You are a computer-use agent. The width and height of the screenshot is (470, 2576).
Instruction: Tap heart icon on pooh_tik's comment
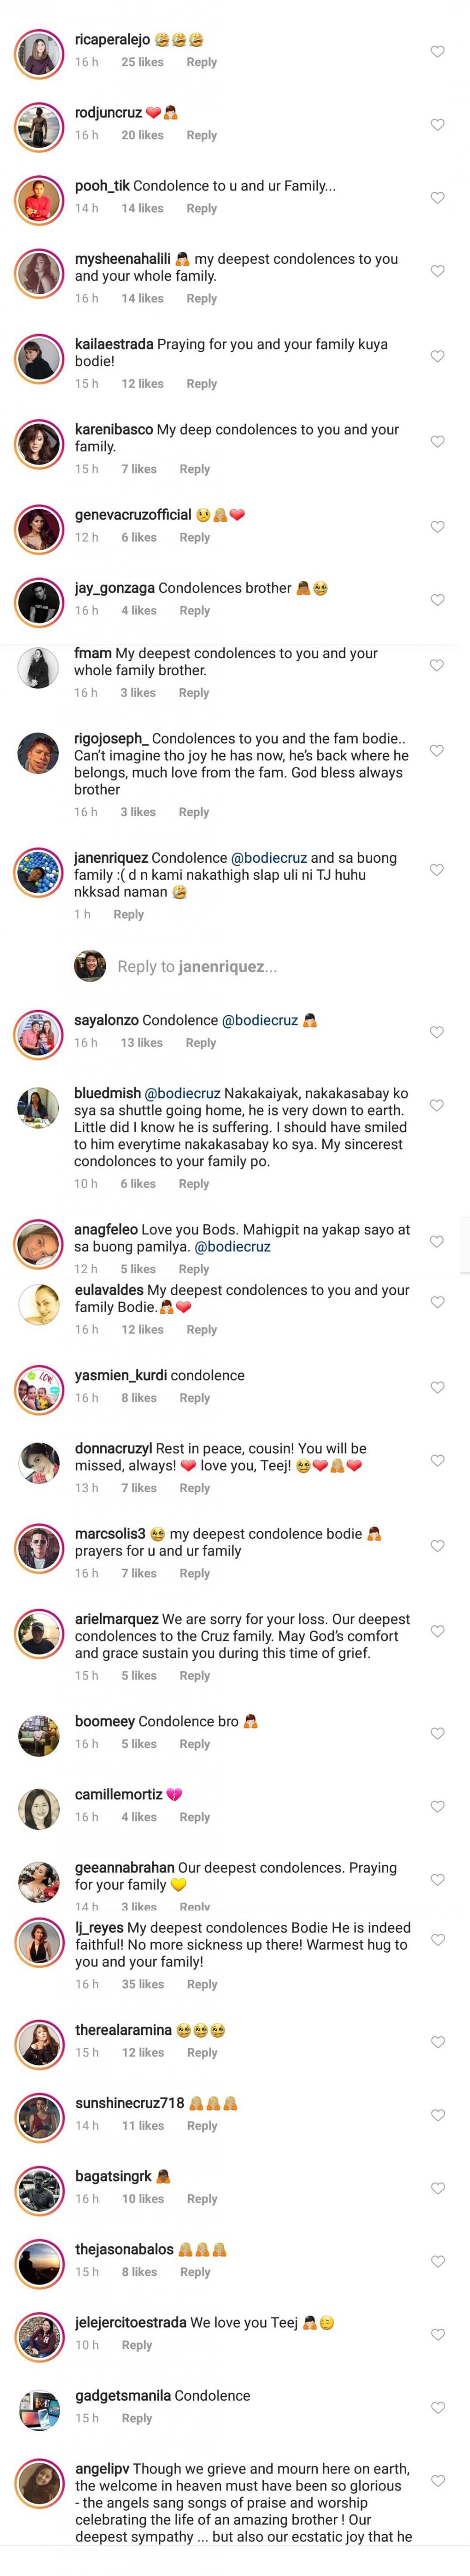pyautogui.click(x=437, y=197)
